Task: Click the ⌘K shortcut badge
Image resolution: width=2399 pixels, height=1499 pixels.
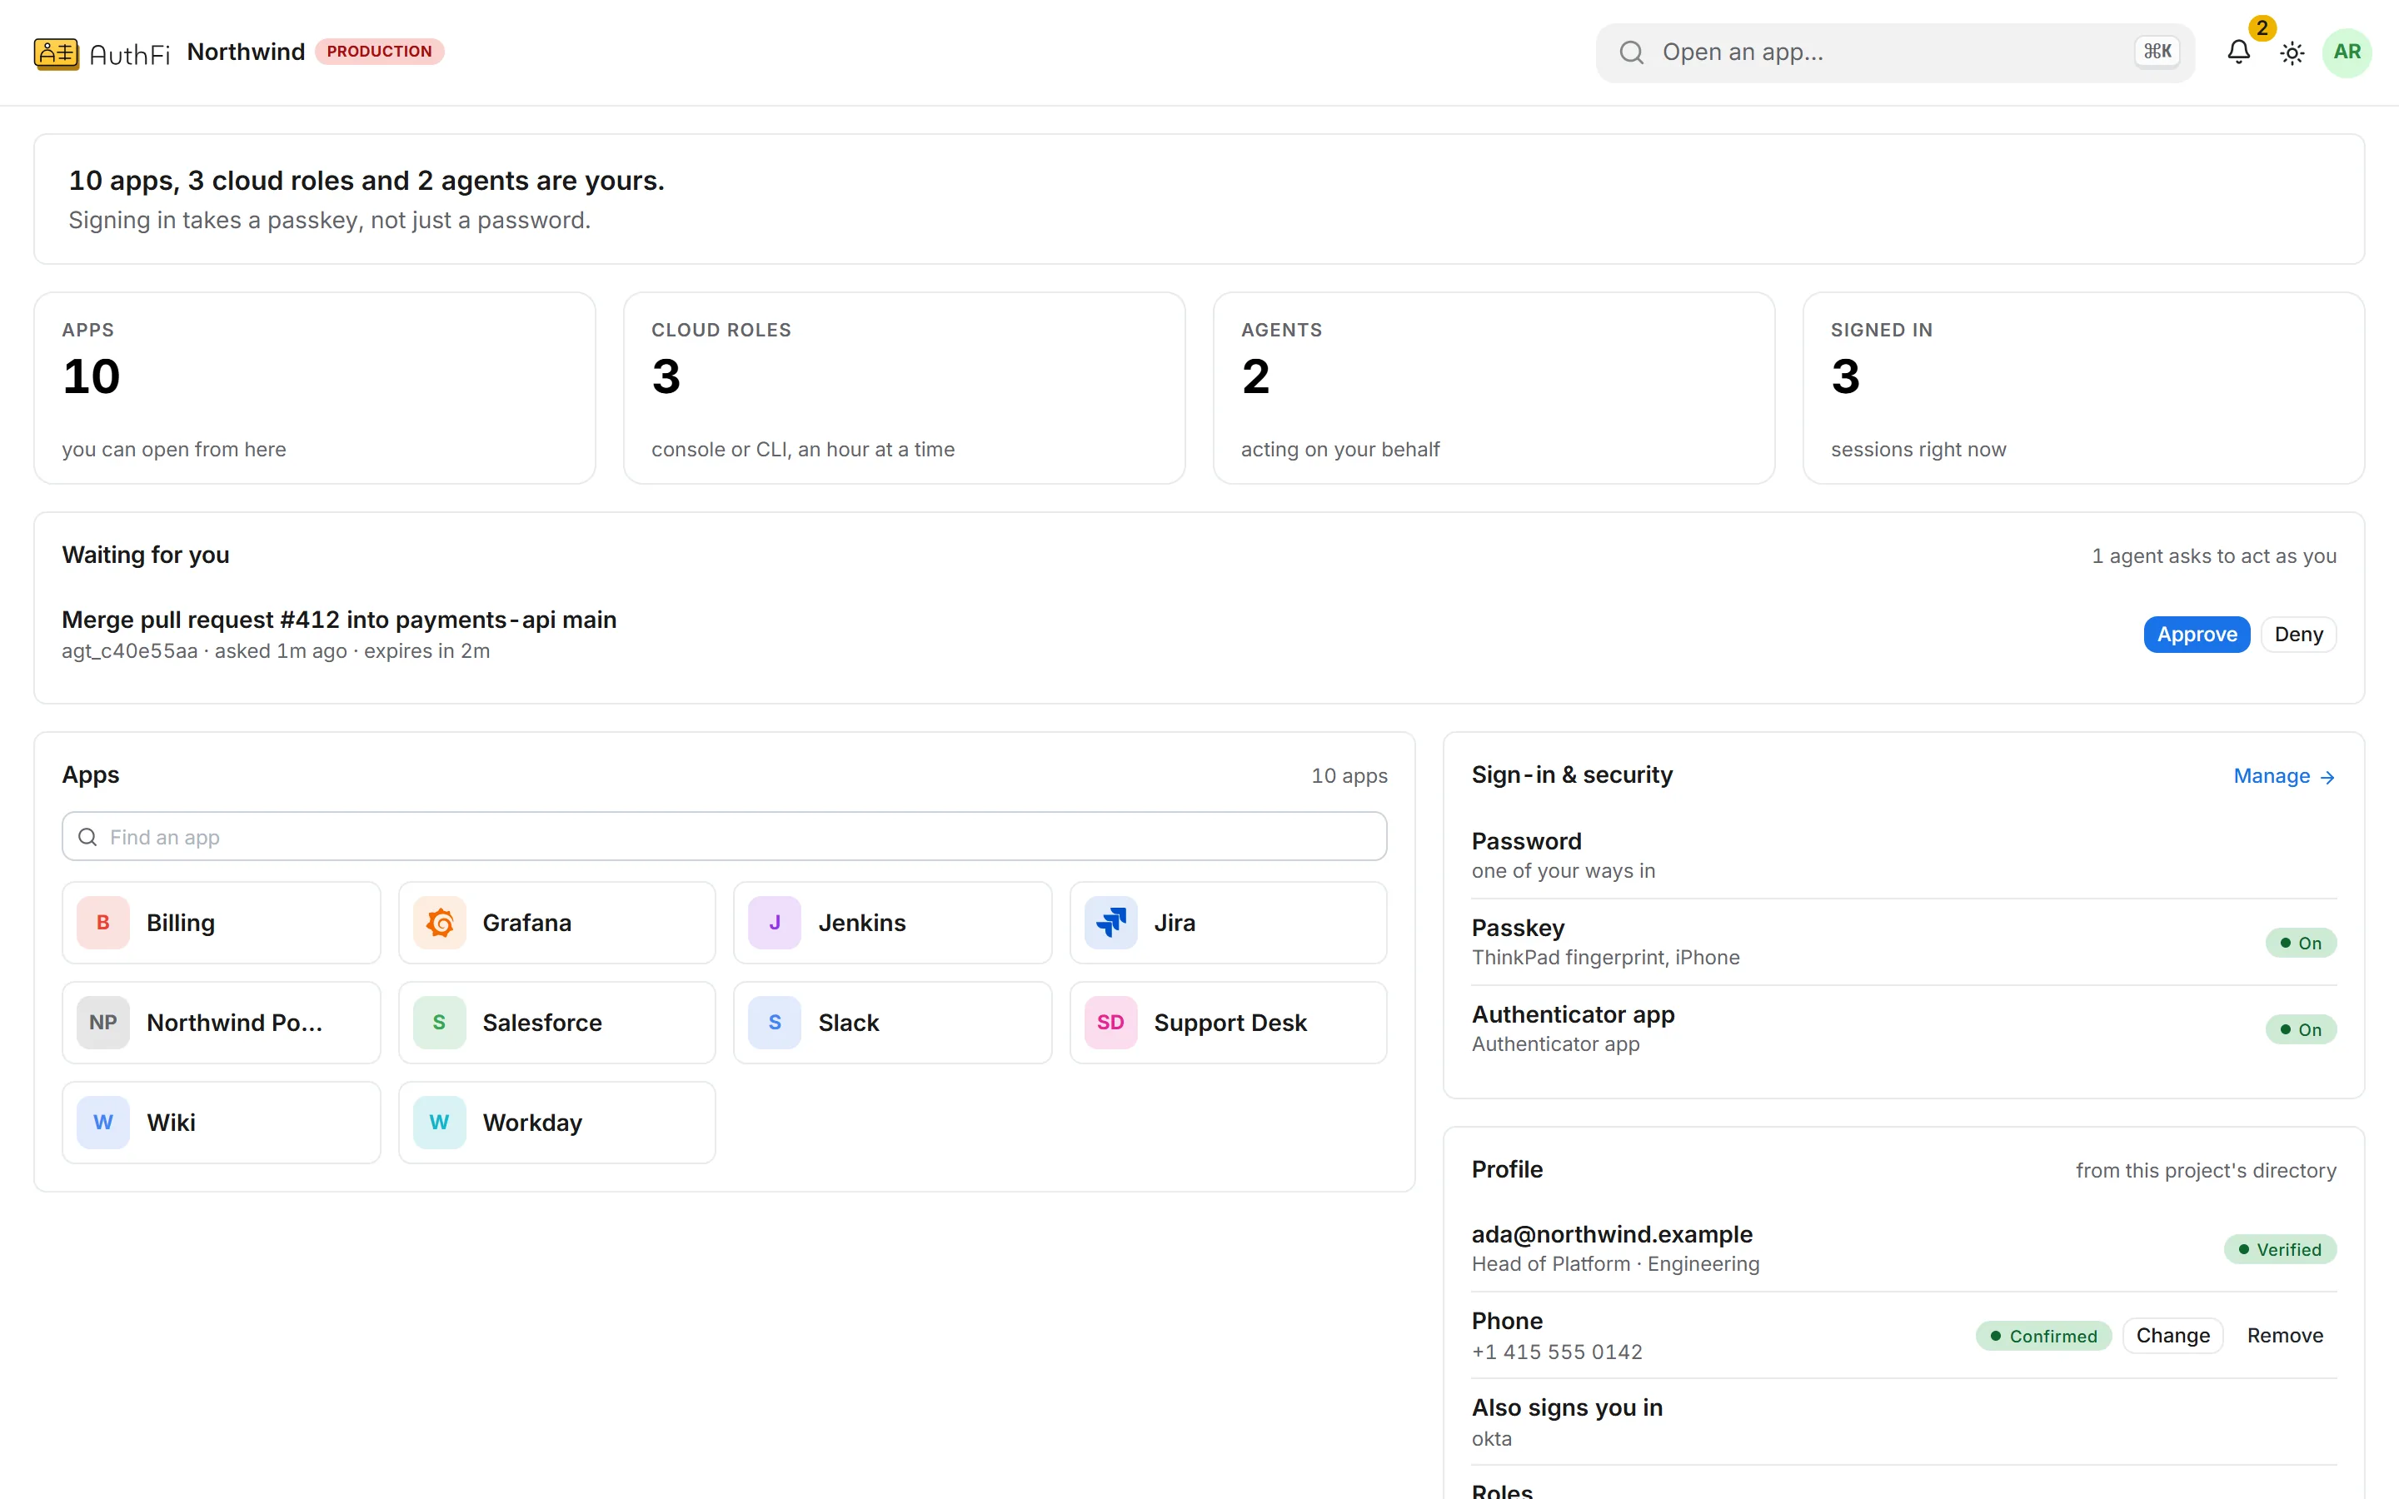Action: 2157,52
